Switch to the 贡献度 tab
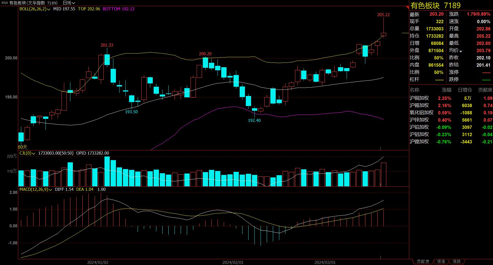This screenshot has width=493, height=265. pos(423,261)
